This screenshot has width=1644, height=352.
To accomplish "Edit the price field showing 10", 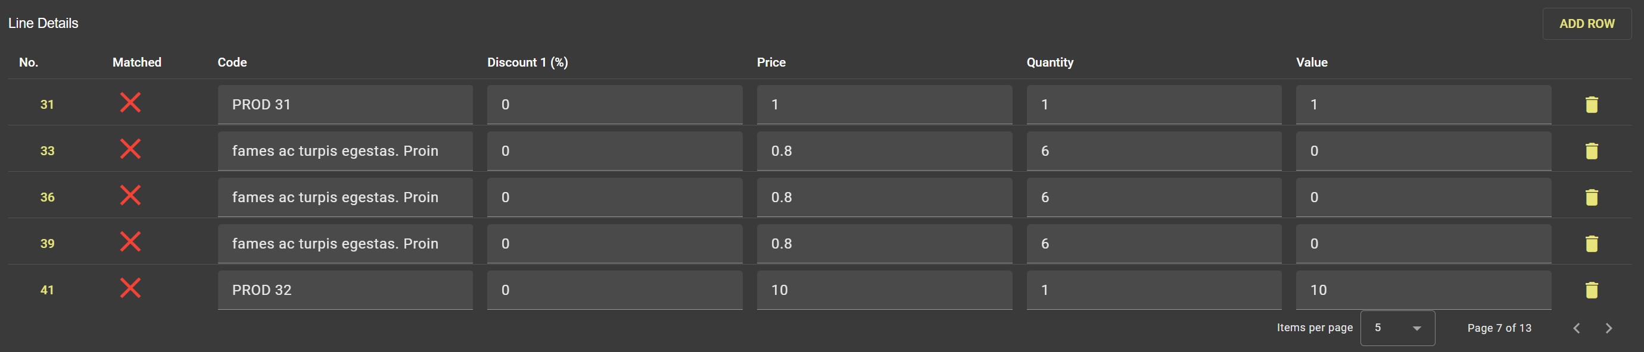I will point(884,290).
